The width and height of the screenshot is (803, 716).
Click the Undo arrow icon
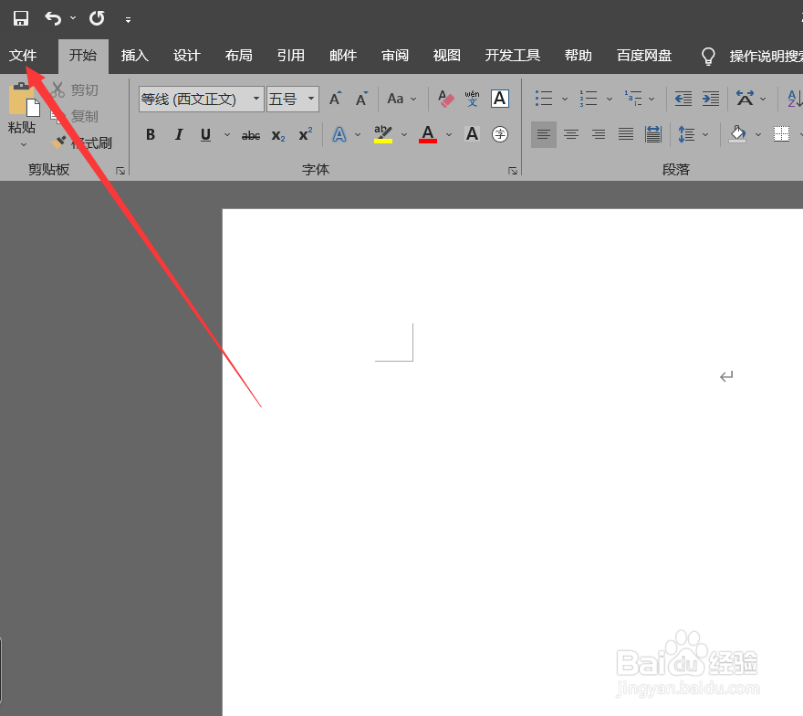[x=53, y=18]
